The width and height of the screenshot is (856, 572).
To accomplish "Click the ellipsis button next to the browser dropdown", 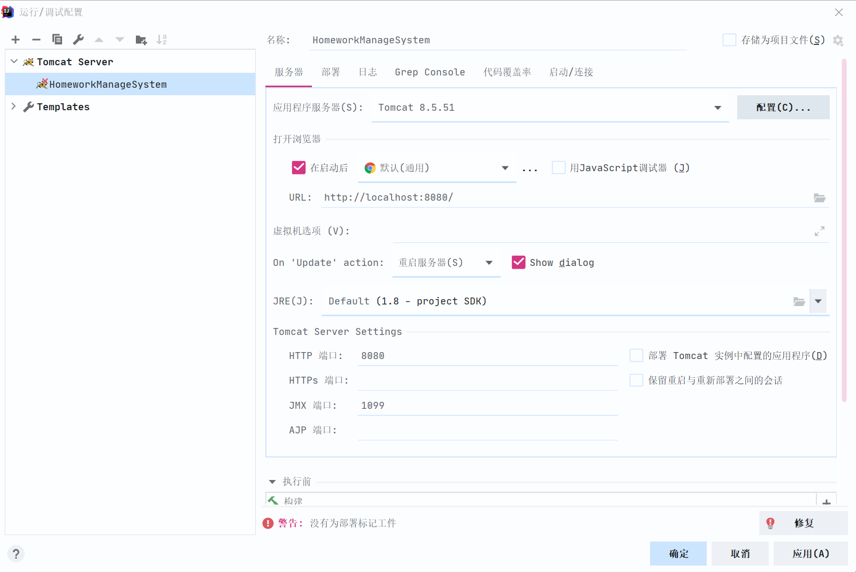I will click(x=530, y=169).
